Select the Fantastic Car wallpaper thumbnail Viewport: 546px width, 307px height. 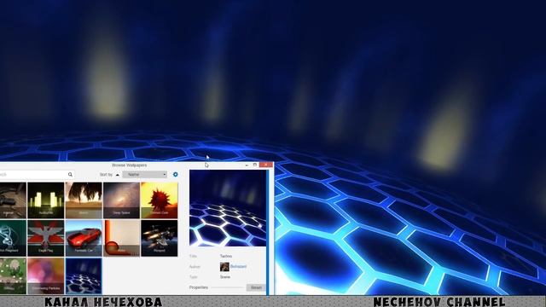click(x=84, y=238)
